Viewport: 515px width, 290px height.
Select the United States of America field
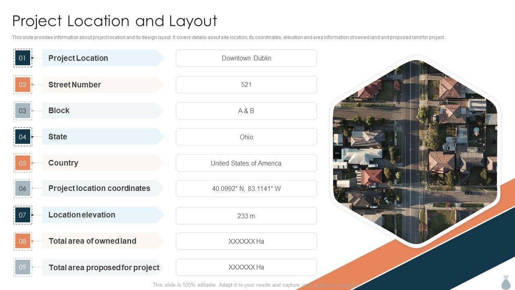click(x=246, y=163)
